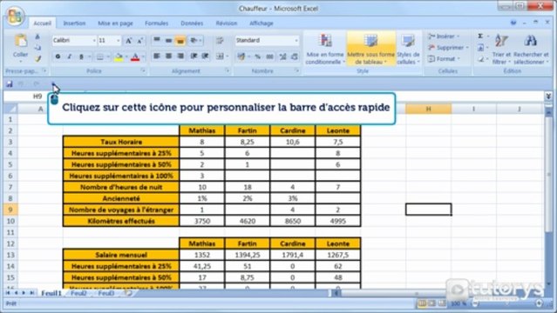
Task: Switch to the Formules tab
Action: (x=156, y=23)
